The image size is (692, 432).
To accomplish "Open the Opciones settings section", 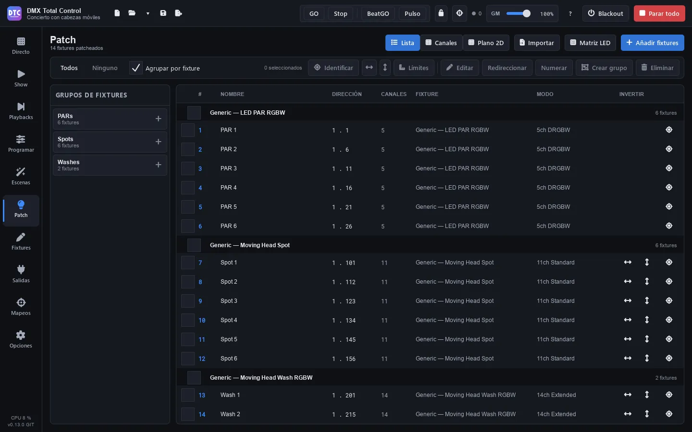I will click(x=21, y=340).
